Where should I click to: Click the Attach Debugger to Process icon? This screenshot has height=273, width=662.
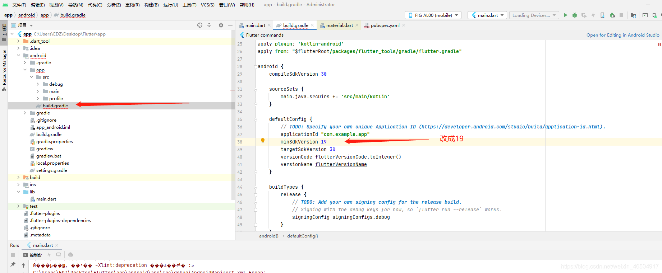click(x=612, y=15)
